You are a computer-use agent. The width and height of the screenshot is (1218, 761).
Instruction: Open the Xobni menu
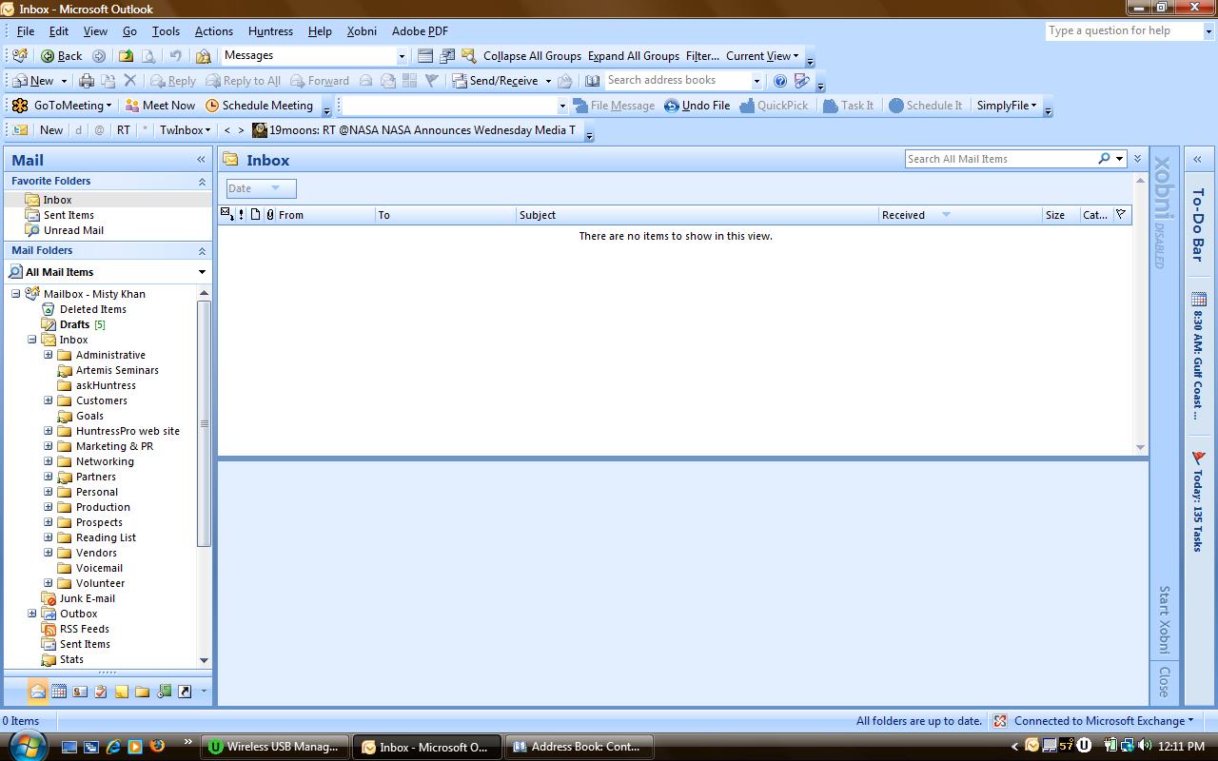362,30
